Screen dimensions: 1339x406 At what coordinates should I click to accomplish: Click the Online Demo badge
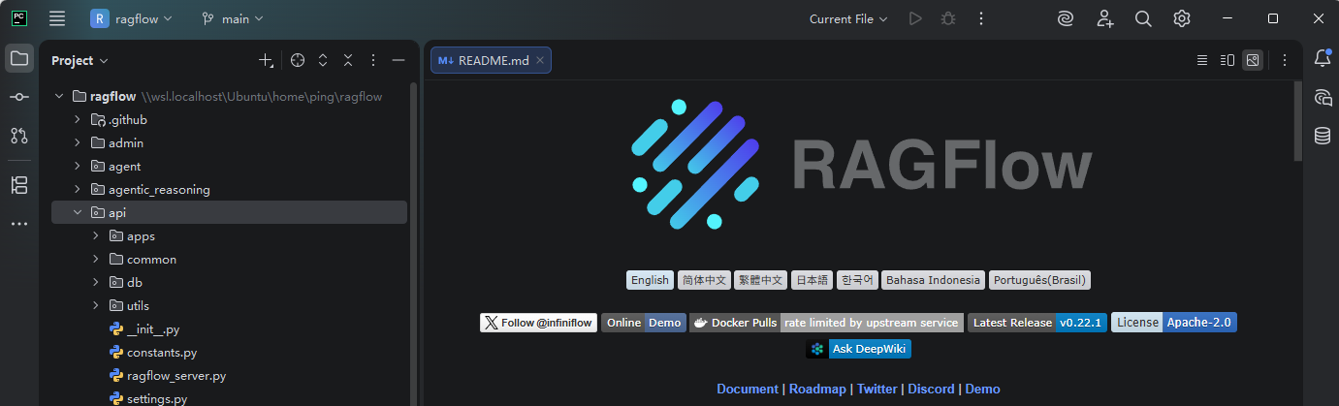[644, 323]
